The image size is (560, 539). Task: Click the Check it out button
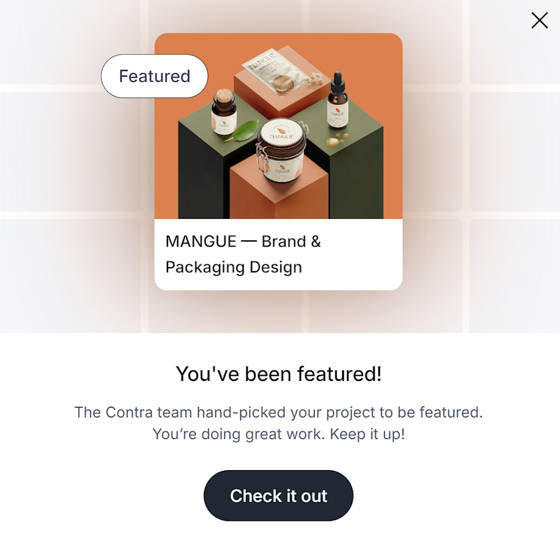278,496
